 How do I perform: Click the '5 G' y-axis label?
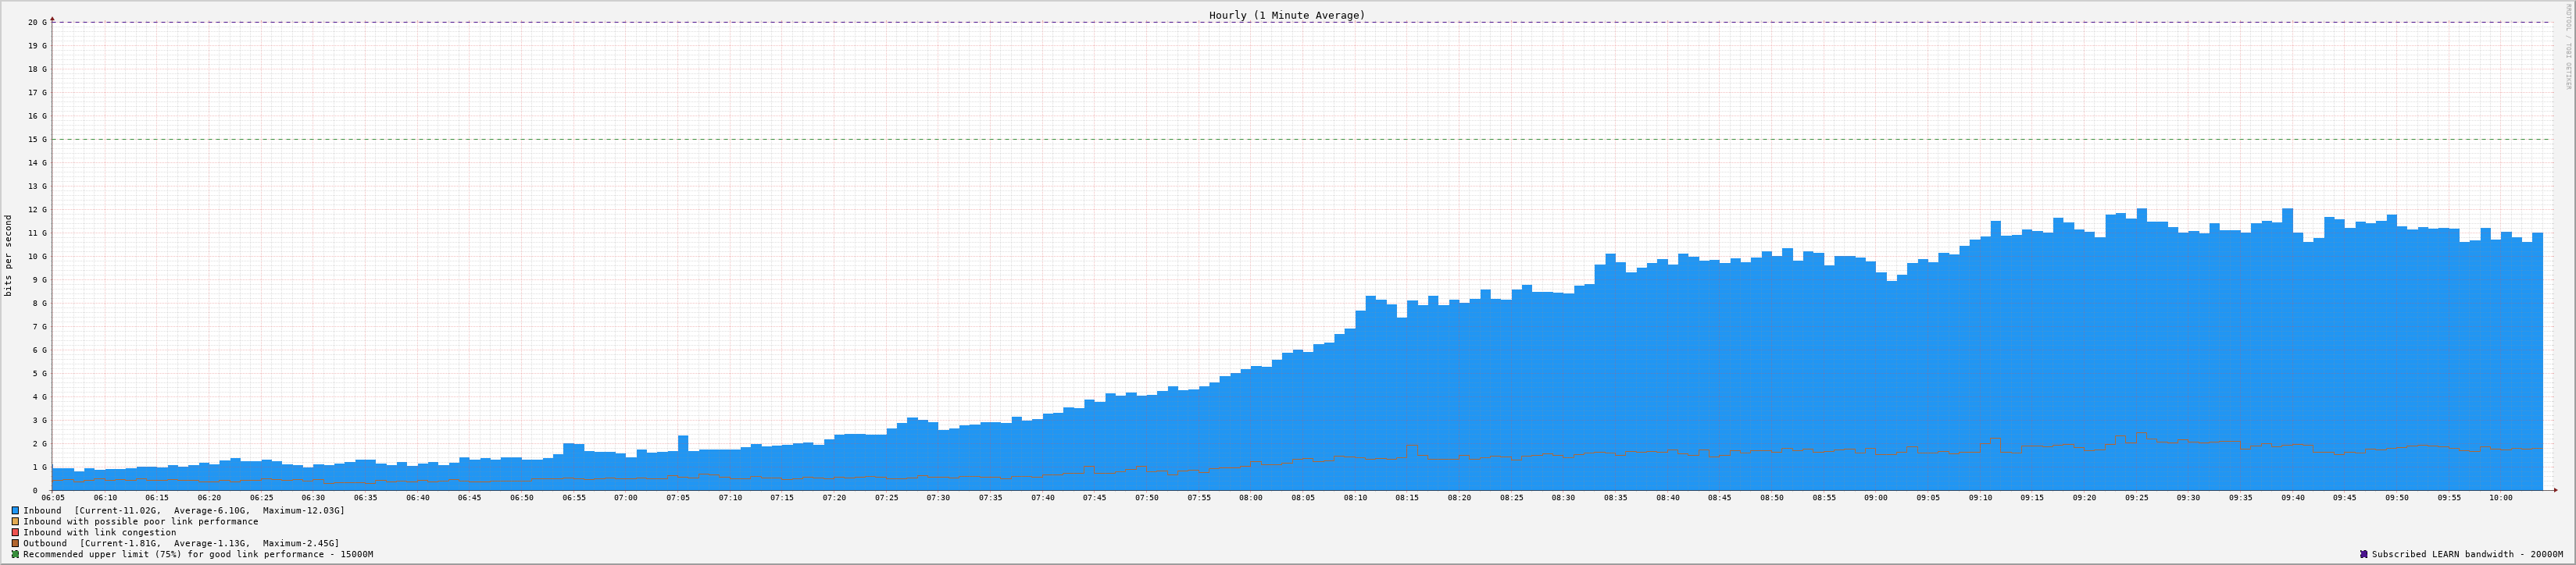(x=40, y=373)
